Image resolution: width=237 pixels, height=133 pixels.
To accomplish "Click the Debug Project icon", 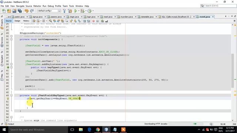I will point(82,11).
